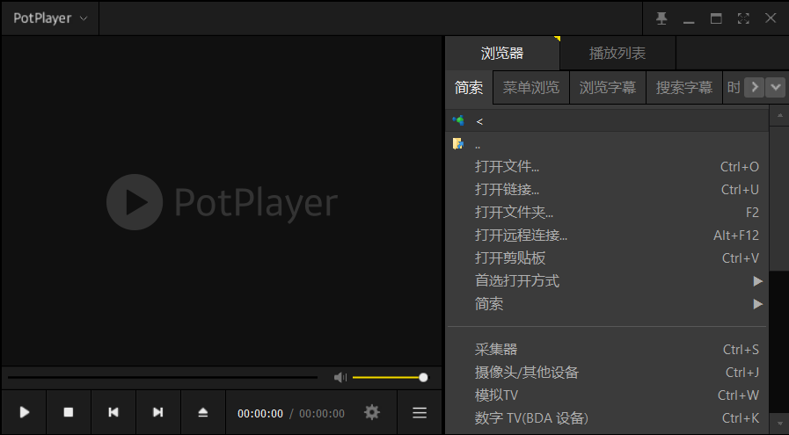
Task: Click 打开文件... entry
Action: tap(507, 167)
